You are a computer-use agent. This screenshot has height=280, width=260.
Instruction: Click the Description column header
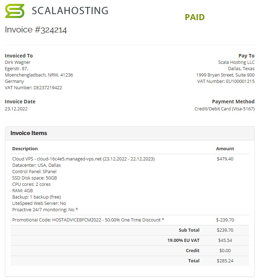(25, 149)
